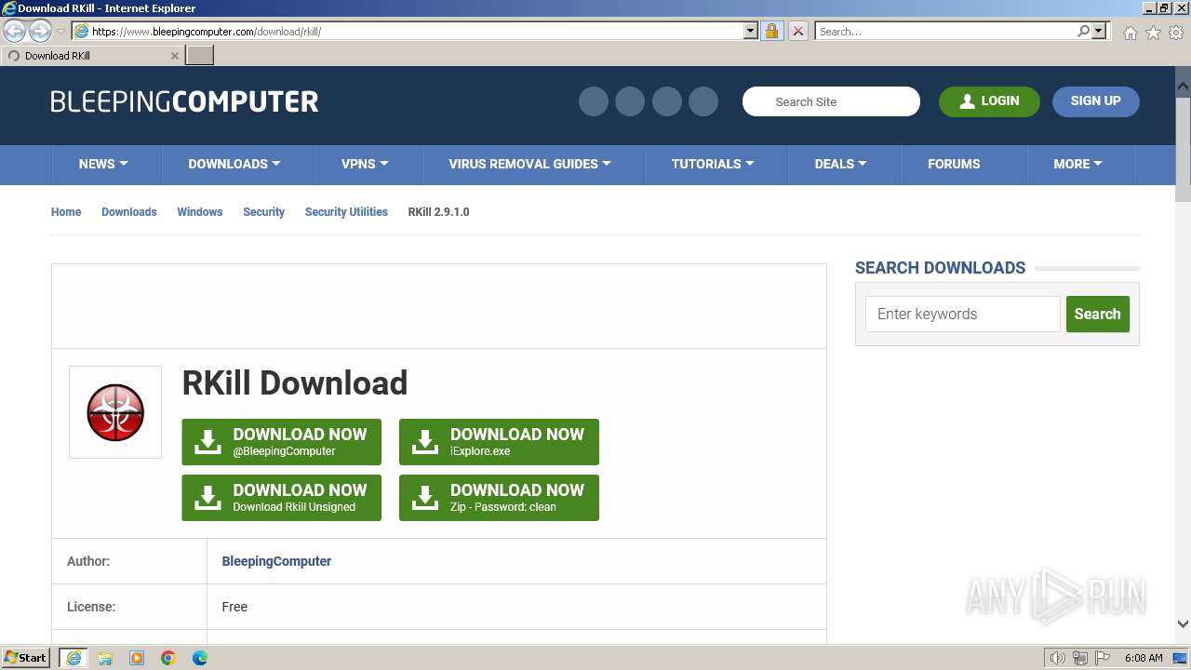Click the scrollbar down arrow
1191x670 pixels.
(1183, 624)
